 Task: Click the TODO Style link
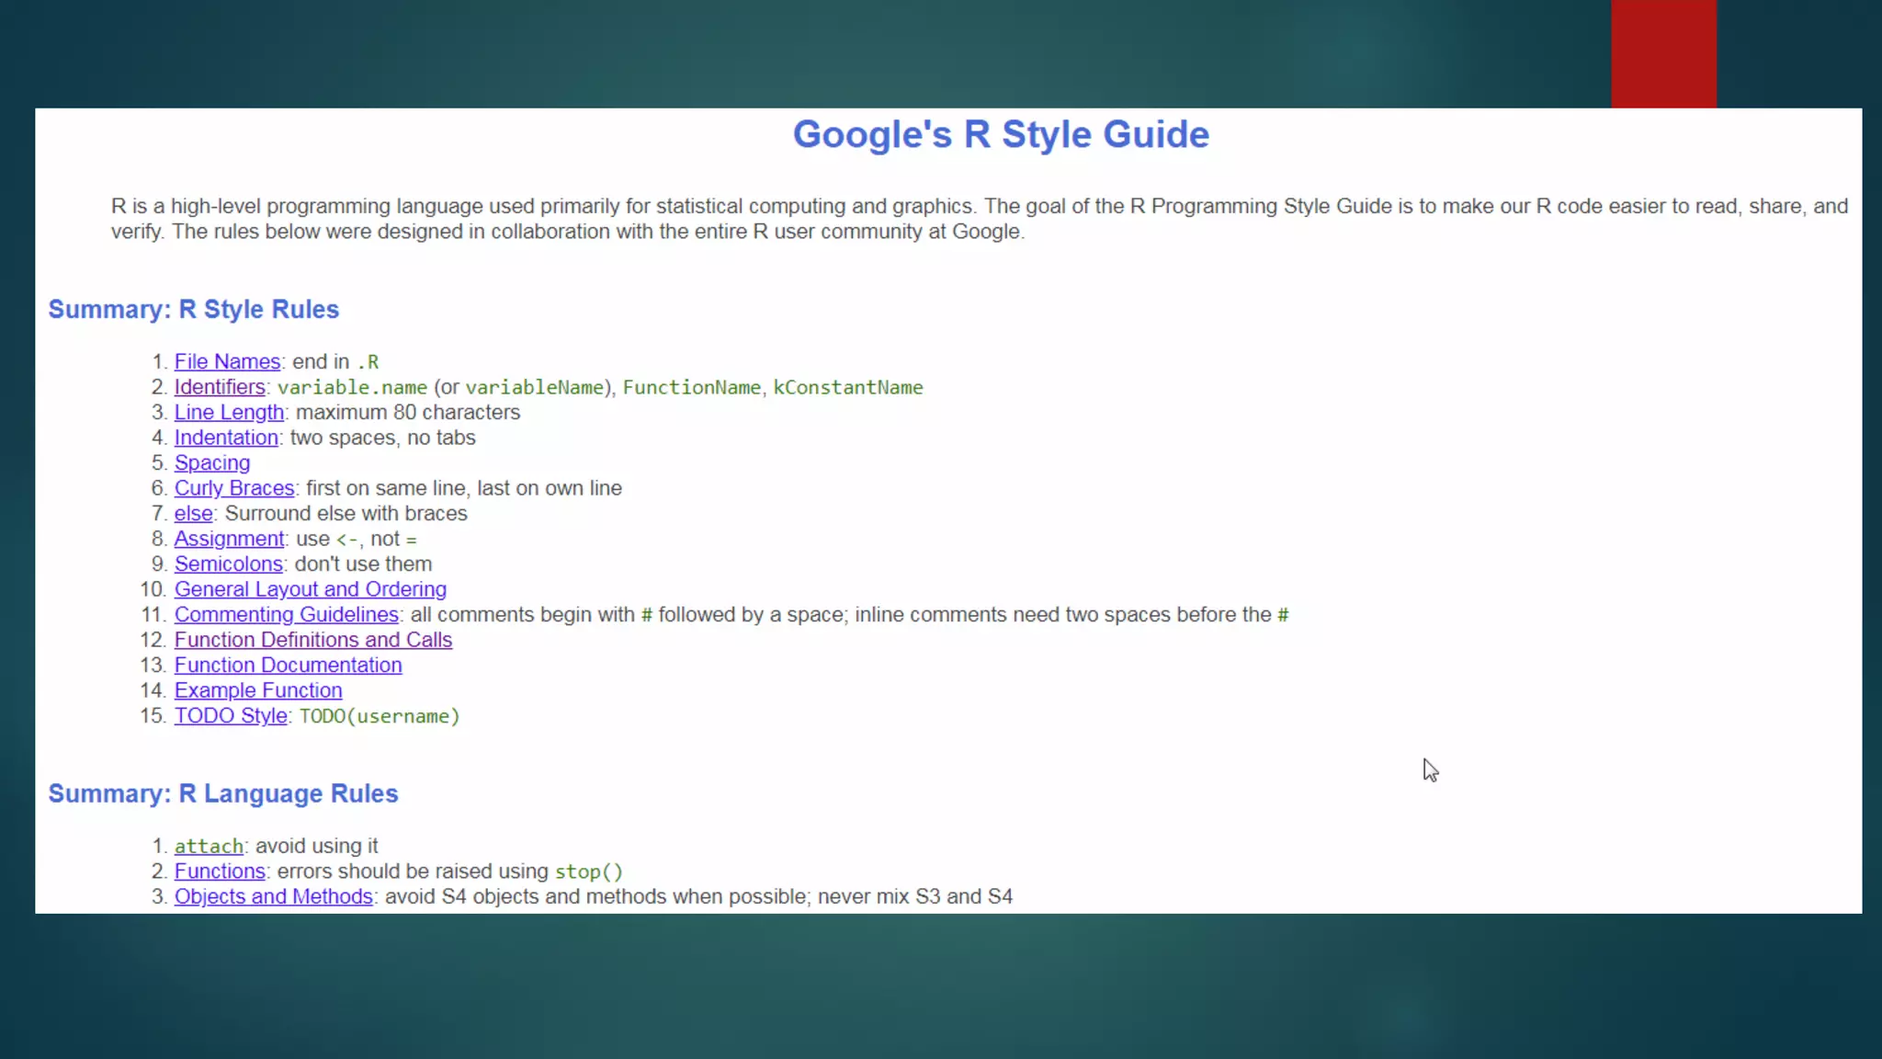click(x=231, y=716)
